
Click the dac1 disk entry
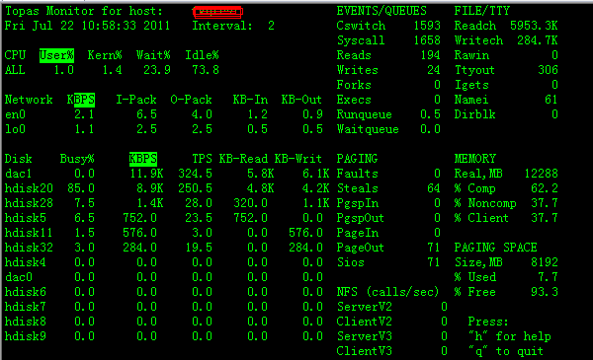18,174
